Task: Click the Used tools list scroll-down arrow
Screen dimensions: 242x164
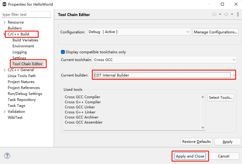Action: 203,127
